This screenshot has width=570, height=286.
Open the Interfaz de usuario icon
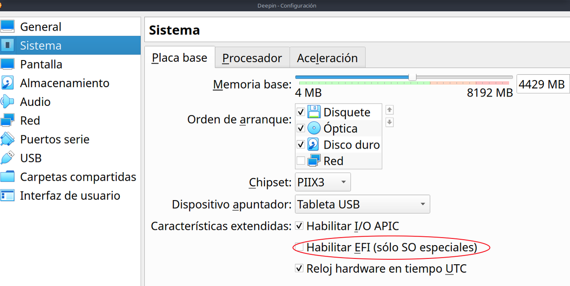pyautogui.click(x=8, y=195)
